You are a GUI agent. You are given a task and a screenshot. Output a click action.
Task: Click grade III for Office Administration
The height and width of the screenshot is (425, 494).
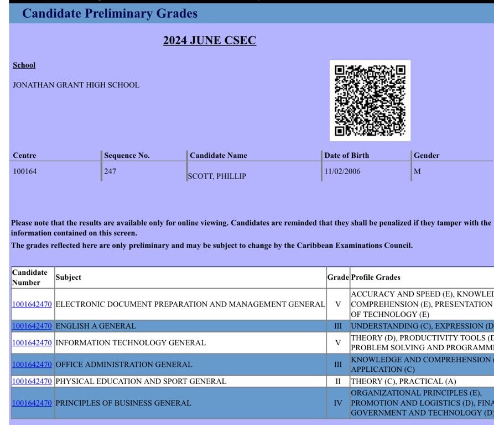(x=338, y=365)
